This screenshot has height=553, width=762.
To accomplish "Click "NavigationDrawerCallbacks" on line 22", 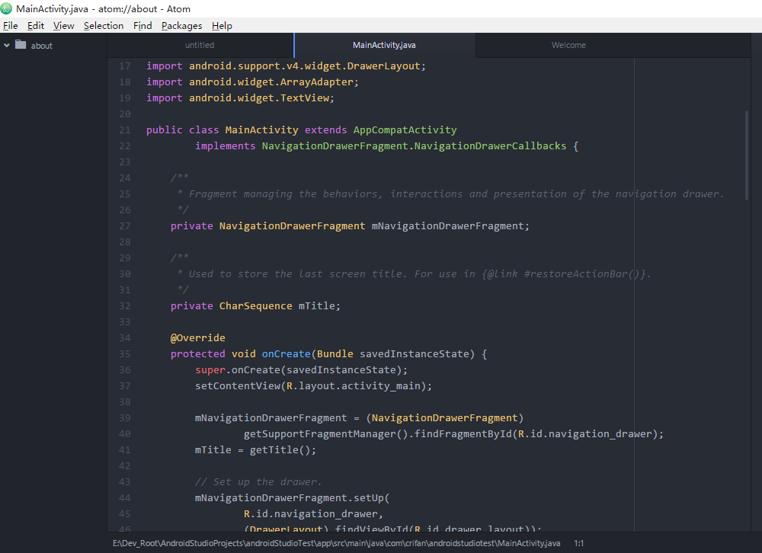I will [x=490, y=146].
